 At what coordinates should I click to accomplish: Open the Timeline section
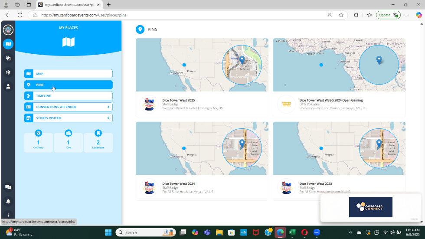pyautogui.click(x=68, y=96)
